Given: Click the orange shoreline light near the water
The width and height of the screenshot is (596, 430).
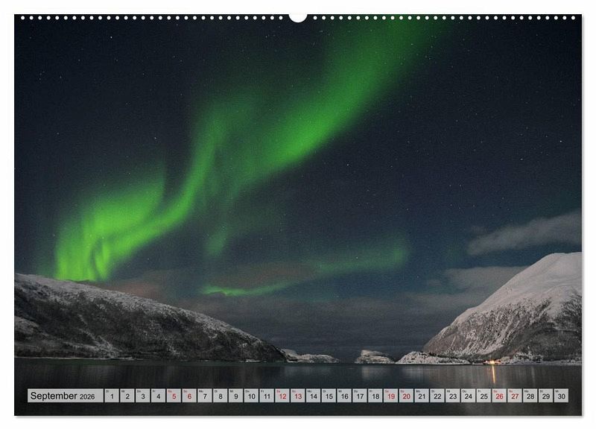Looking at the screenshot, I should coord(490,362).
